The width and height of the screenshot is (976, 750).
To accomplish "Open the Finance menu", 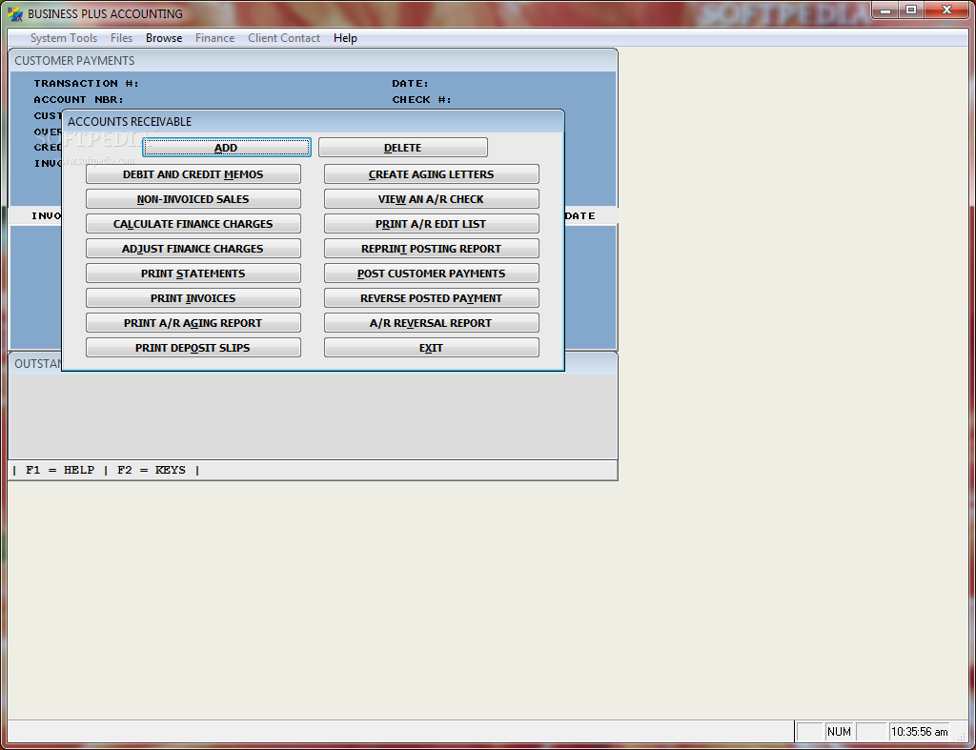I will click(214, 38).
